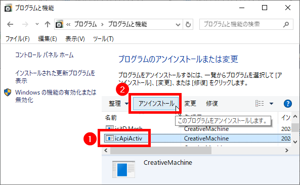Expand the address bar history dropdown

[x=178, y=24]
